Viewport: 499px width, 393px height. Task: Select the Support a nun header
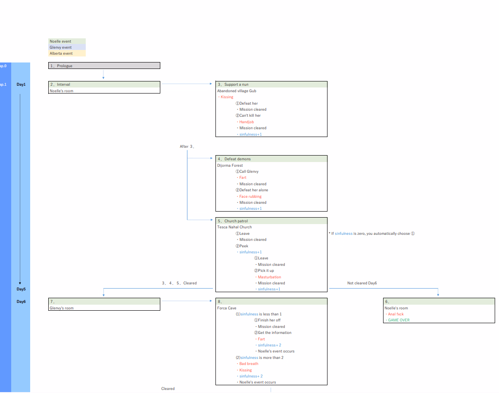pyautogui.click(x=271, y=84)
